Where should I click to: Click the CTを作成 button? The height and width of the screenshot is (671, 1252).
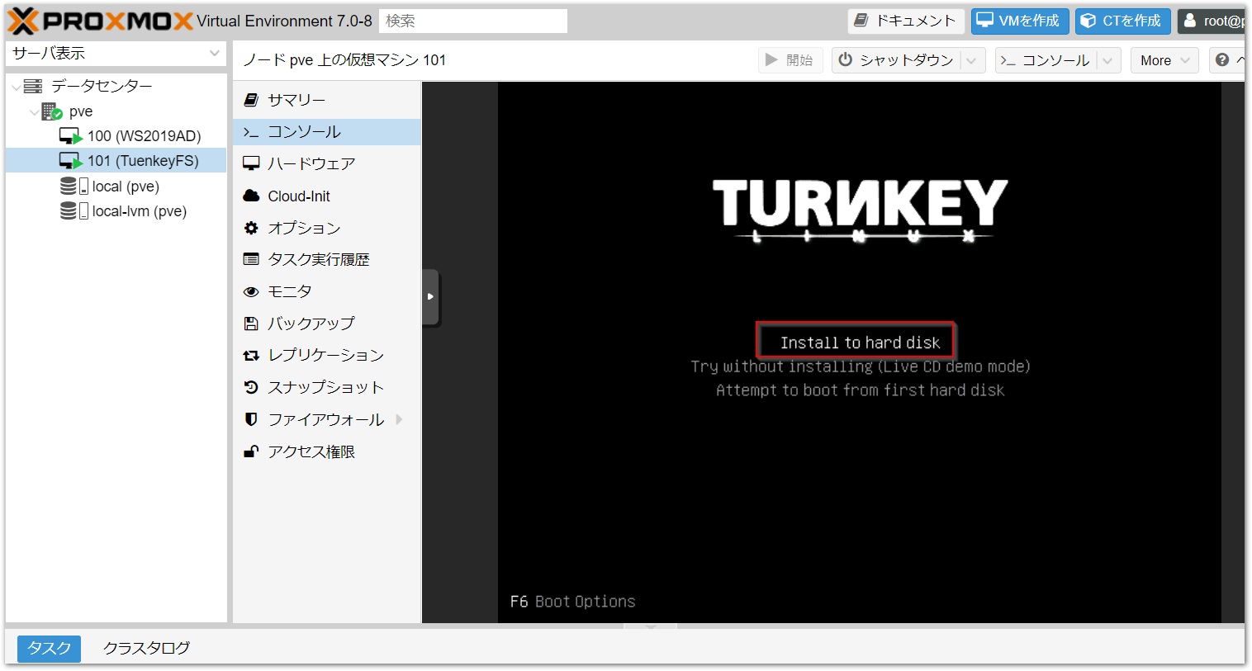(x=1123, y=21)
